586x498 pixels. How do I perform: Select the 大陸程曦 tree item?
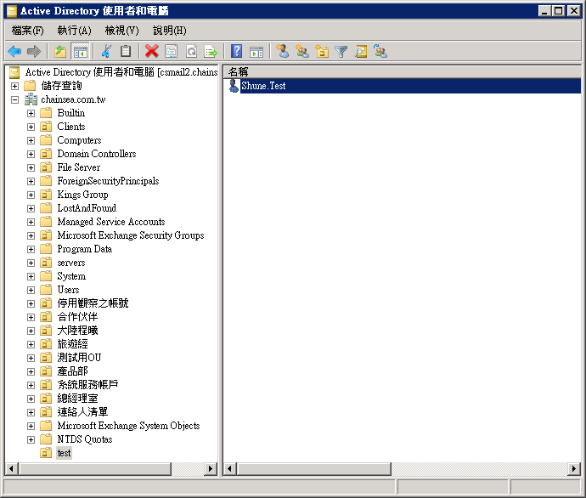point(77,331)
